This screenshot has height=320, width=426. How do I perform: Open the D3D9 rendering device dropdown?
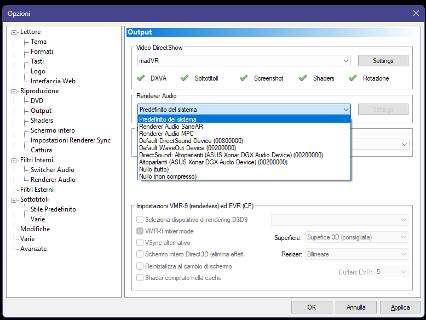tap(339, 220)
